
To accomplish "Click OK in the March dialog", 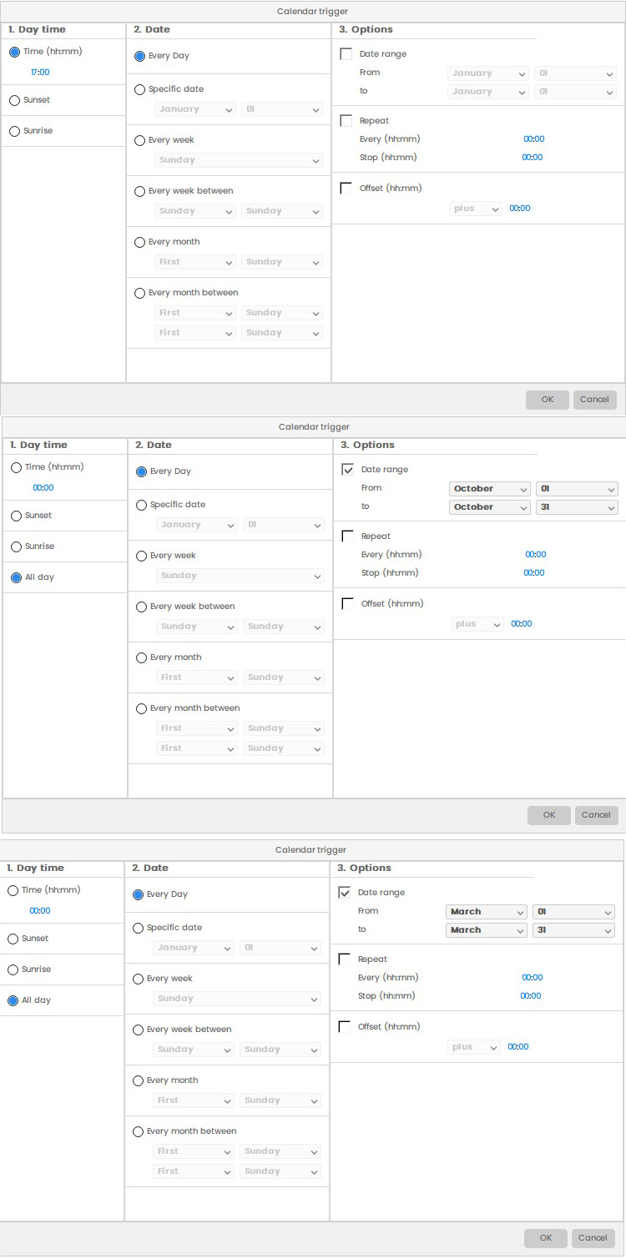I will point(546,1238).
